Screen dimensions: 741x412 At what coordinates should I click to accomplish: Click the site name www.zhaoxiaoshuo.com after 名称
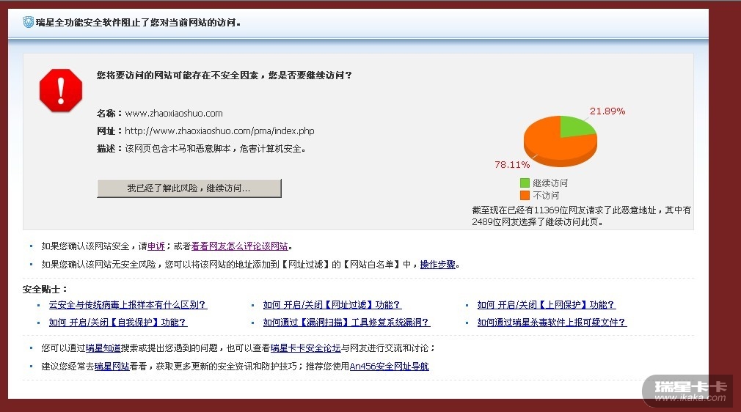coord(174,114)
